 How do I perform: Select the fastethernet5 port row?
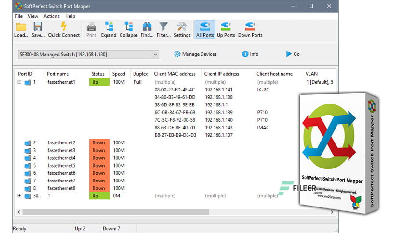(x=175, y=166)
